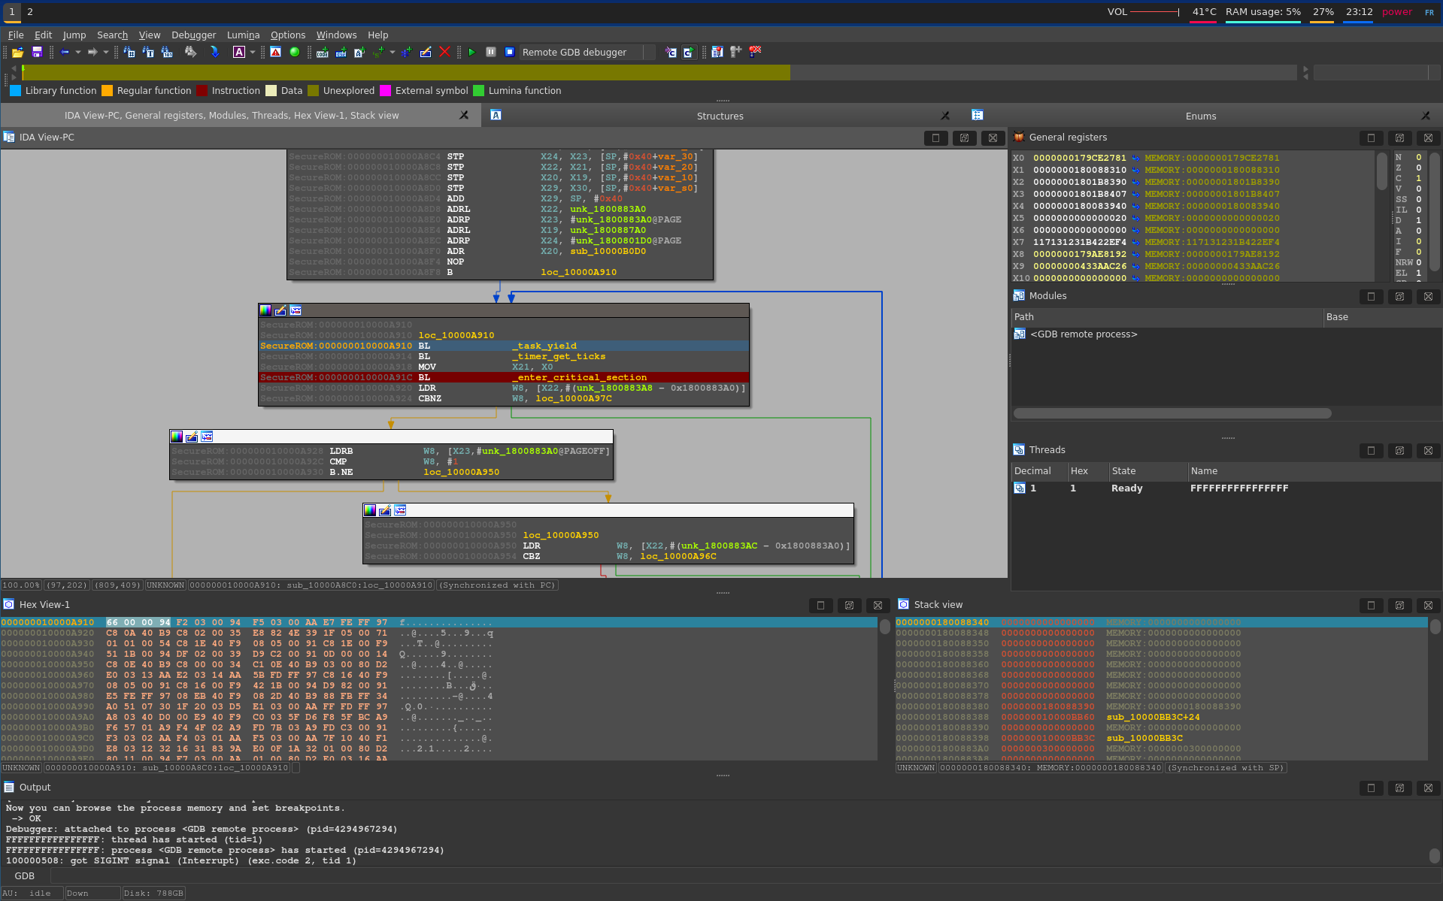This screenshot has width=1443, height=901.
Task: Group the node using the group icon
Action: click(296, 310)
